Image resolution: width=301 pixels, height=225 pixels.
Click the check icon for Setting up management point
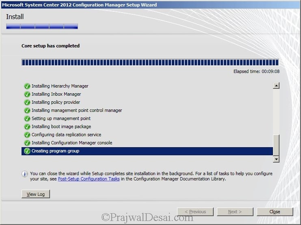(x=27, y=119)
